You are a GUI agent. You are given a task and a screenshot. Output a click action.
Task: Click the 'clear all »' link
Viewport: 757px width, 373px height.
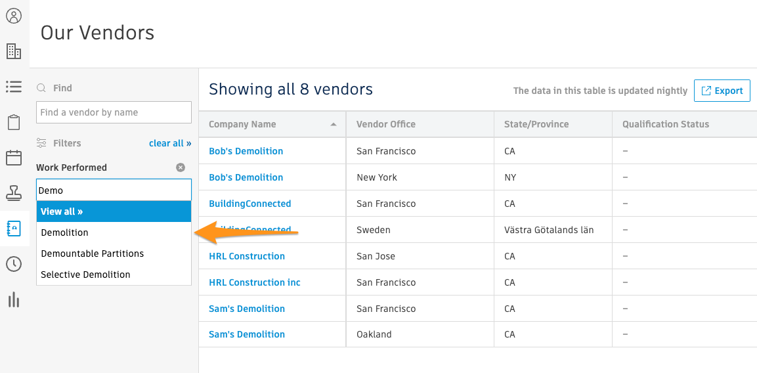170,143
